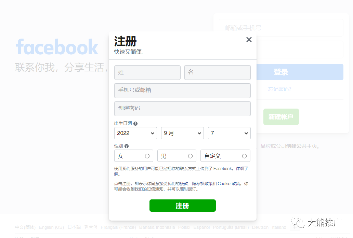The width and height of the screenshot is (353, 238).
Task: Focus the 名 first name field
Action: (218, 72)
